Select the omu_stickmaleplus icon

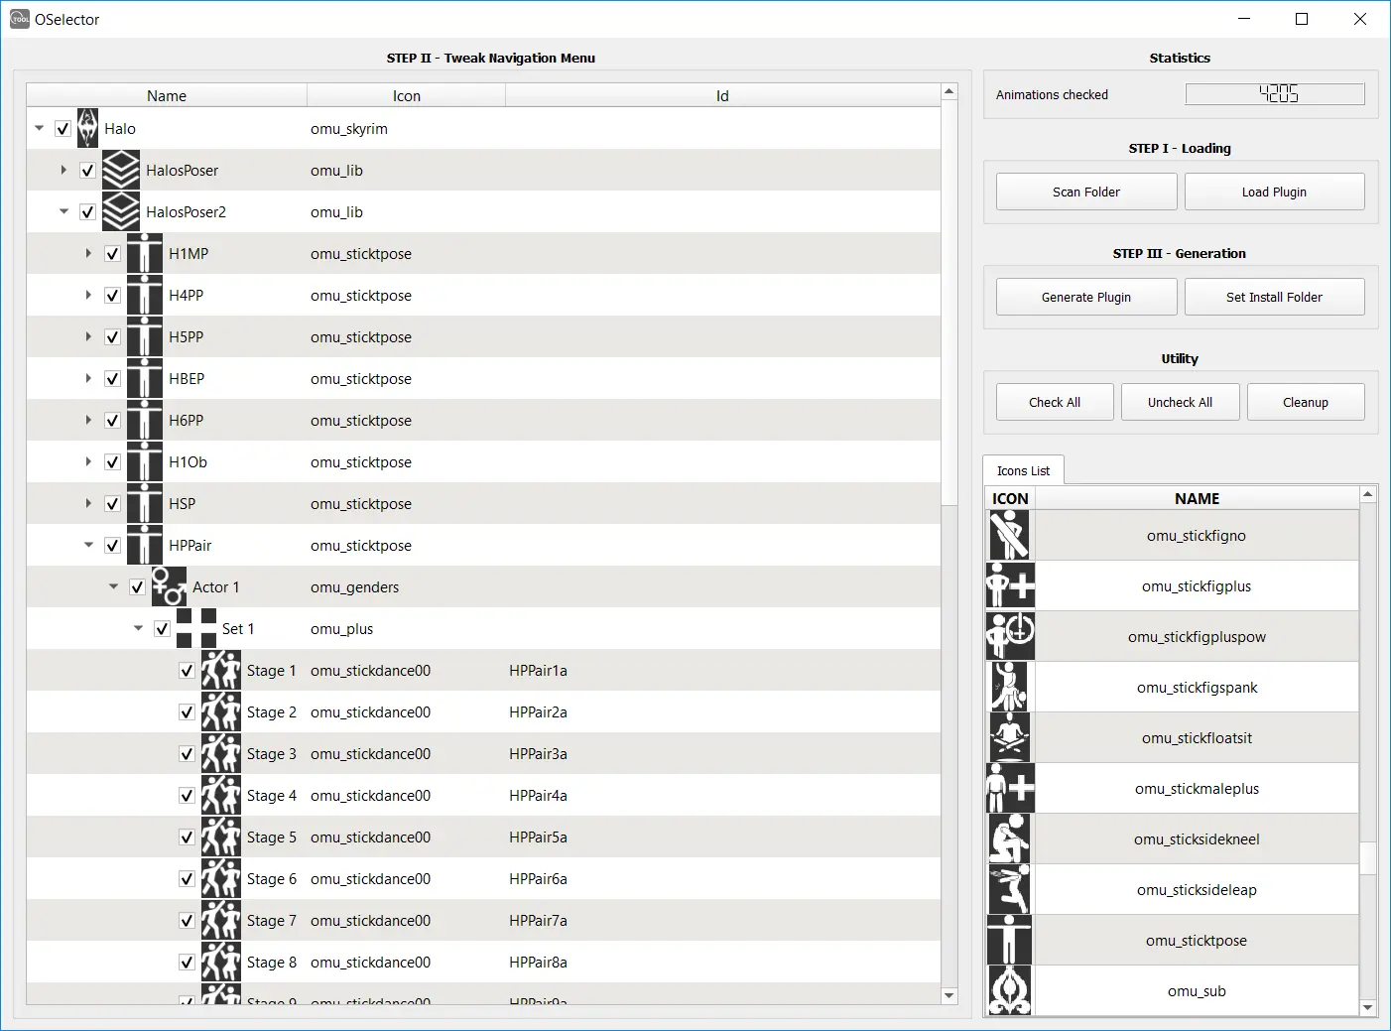[1010, 789]
